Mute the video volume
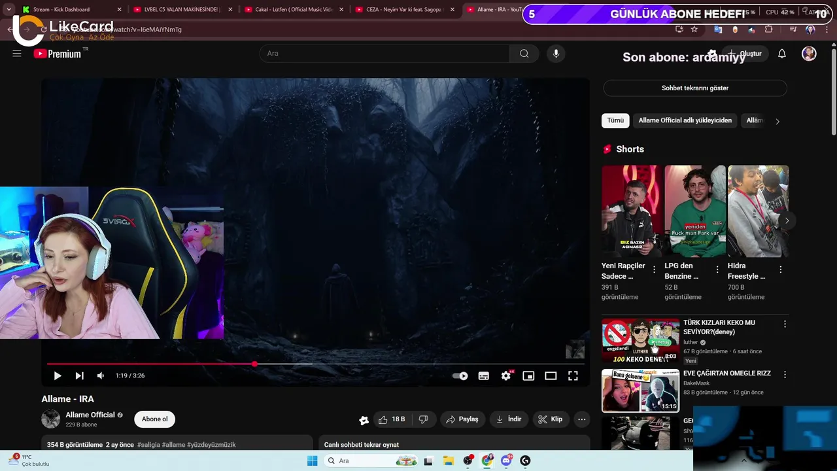The image size is (837, 471). coord(101,375)
